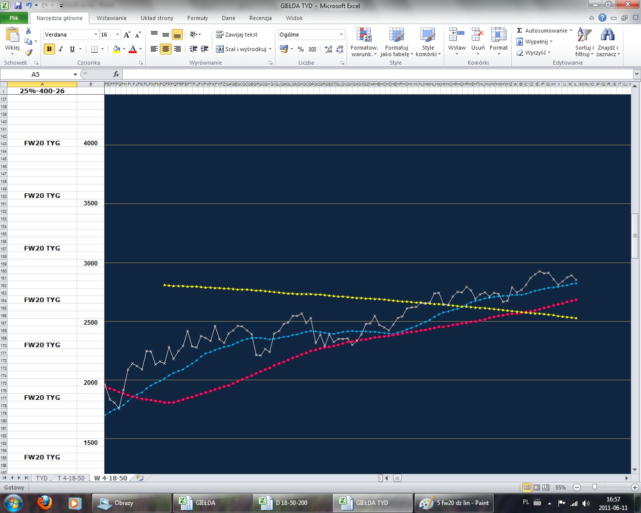Click the Zawijaj tekst button
The width and height of the screenshot is (641, 513).
[237, 35]
